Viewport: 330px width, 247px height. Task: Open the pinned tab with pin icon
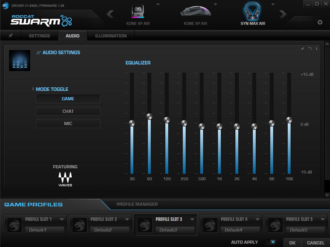(x=10, y=35)
